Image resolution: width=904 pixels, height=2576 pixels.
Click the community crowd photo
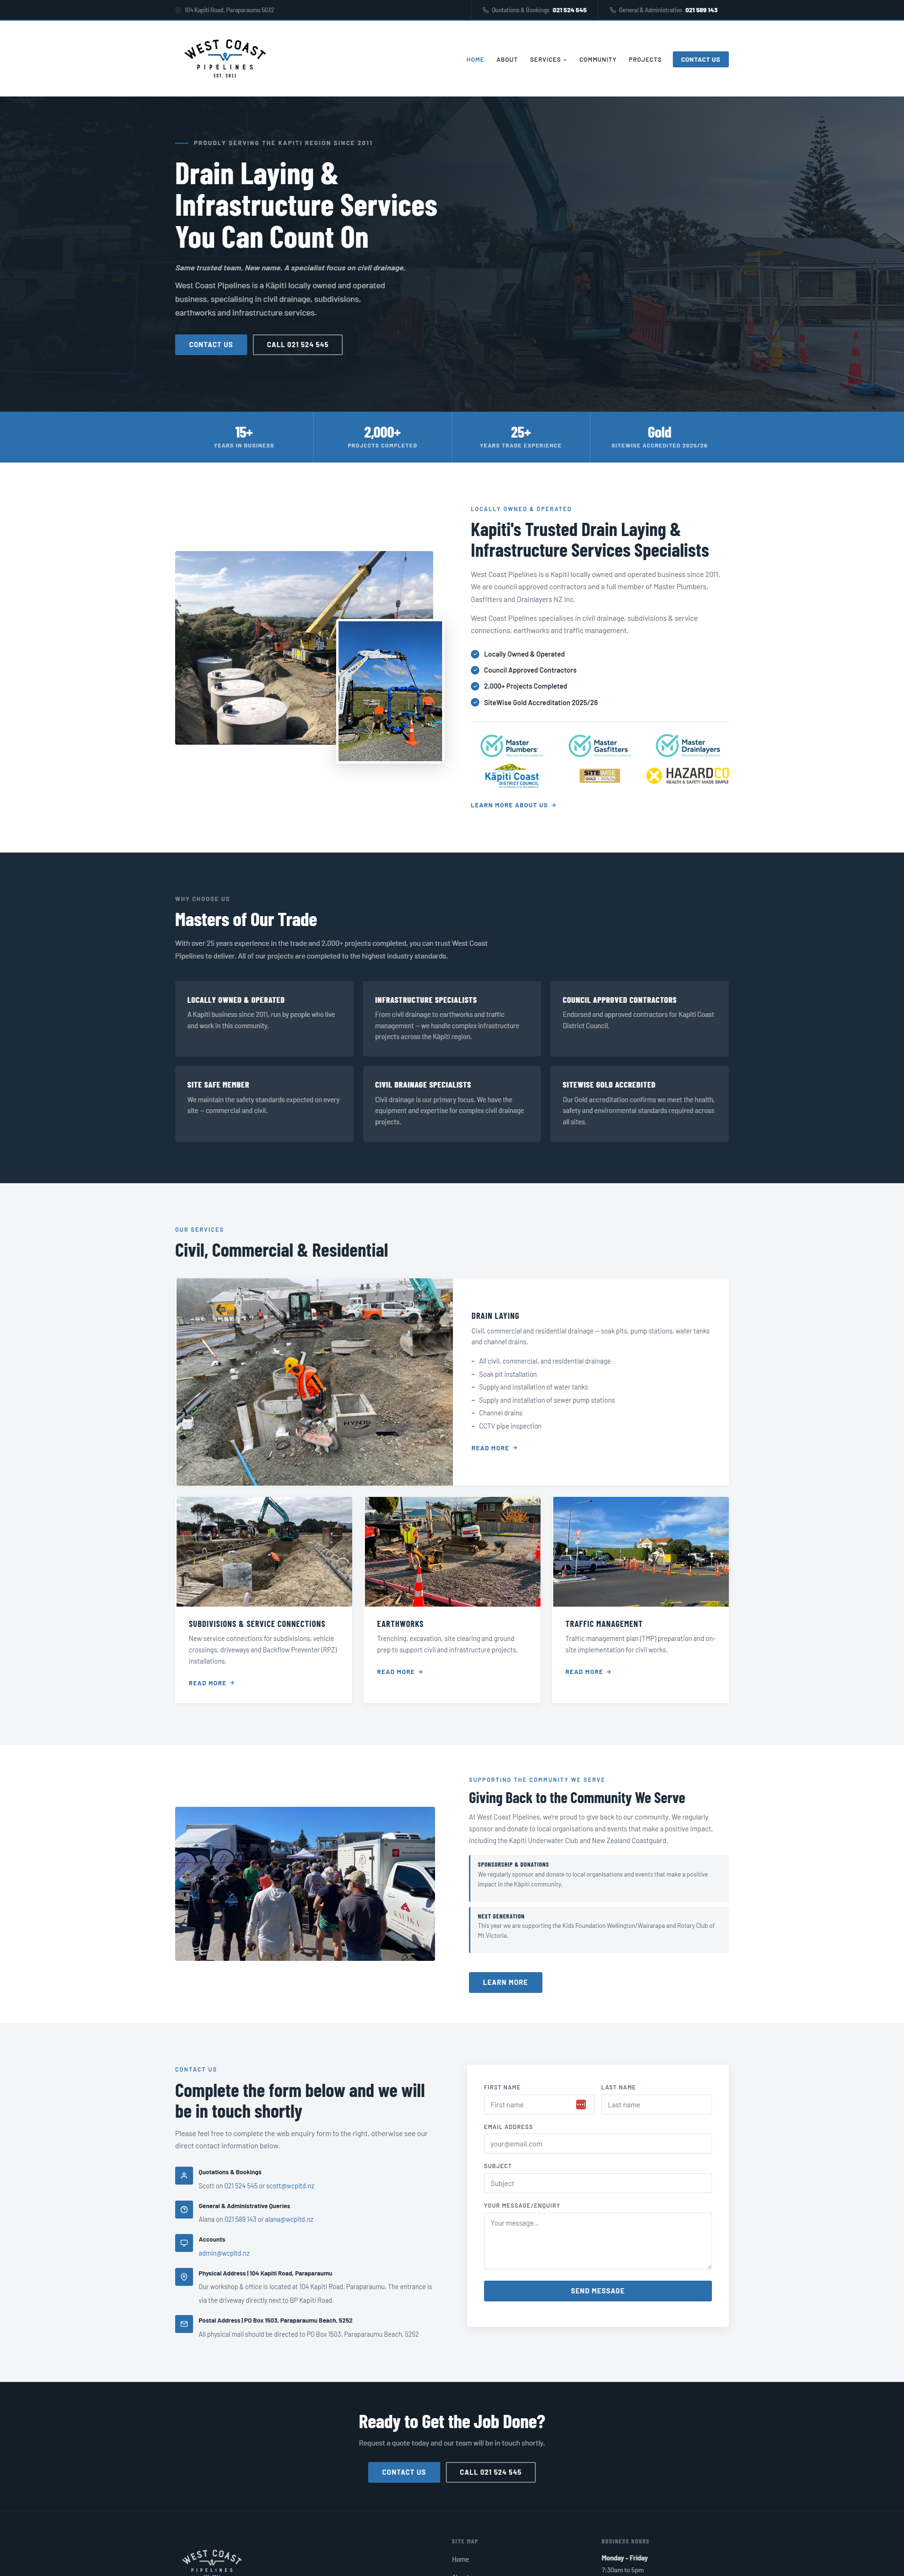pyautogui.click(x=305, y=1884)
